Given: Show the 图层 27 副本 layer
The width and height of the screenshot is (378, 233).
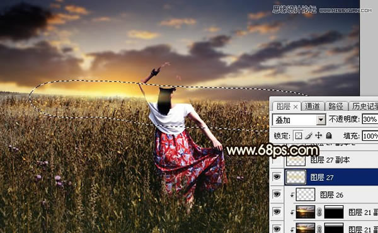Looking at the screenshot, I should (x=277, y=160).
